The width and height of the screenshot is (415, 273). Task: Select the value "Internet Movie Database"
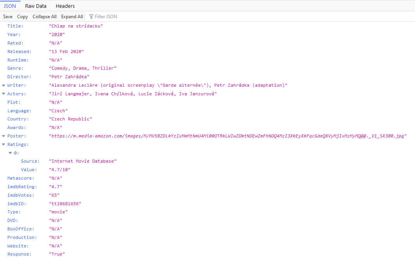pyautogui.click(x=83, y=161)
